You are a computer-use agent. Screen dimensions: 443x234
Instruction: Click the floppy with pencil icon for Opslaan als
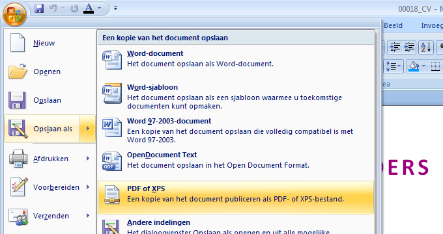click(18, 129)
